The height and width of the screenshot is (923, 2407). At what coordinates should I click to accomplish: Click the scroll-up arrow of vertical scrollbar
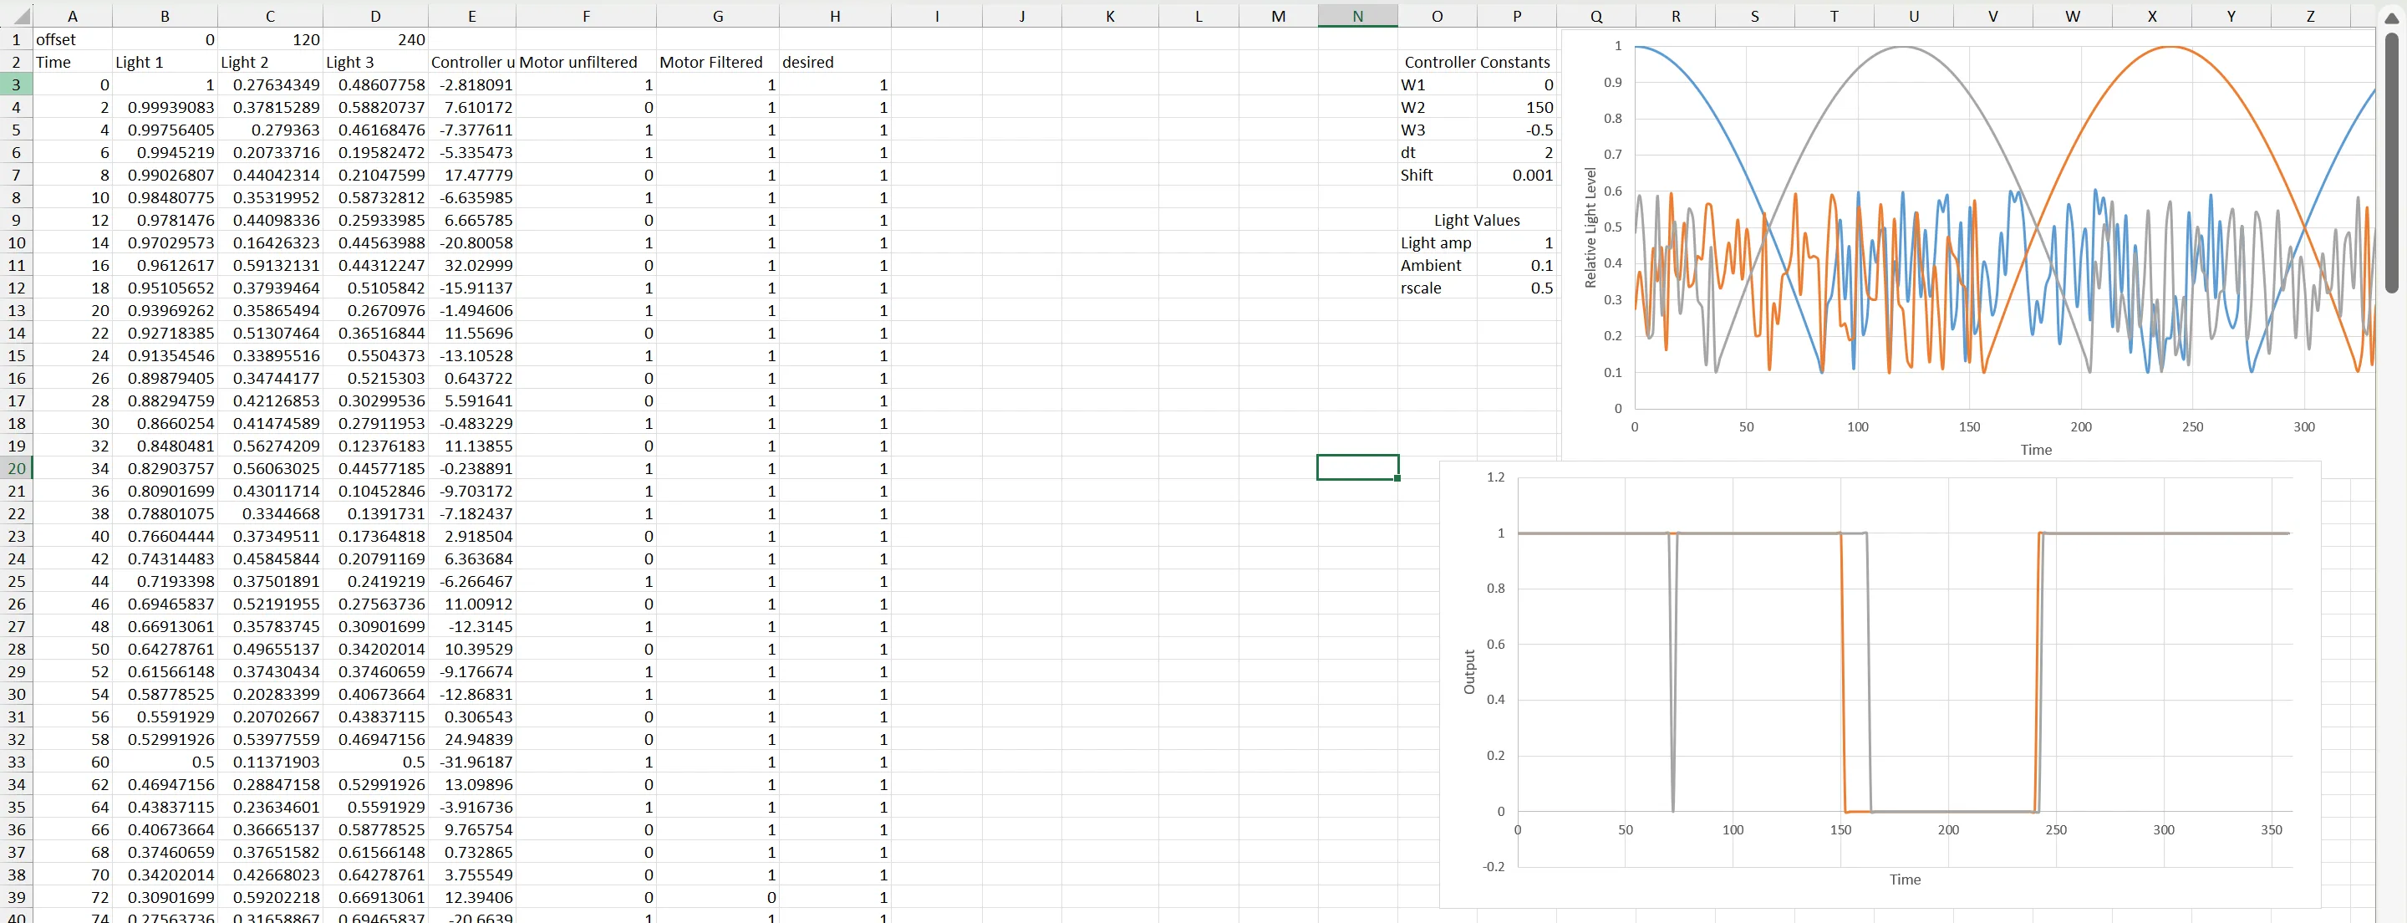point(2391,18)
